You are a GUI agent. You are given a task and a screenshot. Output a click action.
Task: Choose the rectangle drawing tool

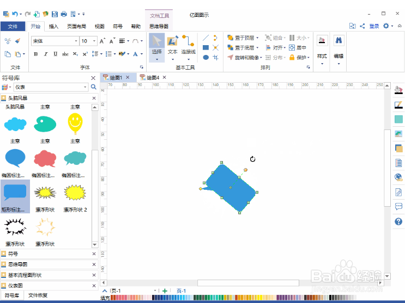click(x=205, y=47)
